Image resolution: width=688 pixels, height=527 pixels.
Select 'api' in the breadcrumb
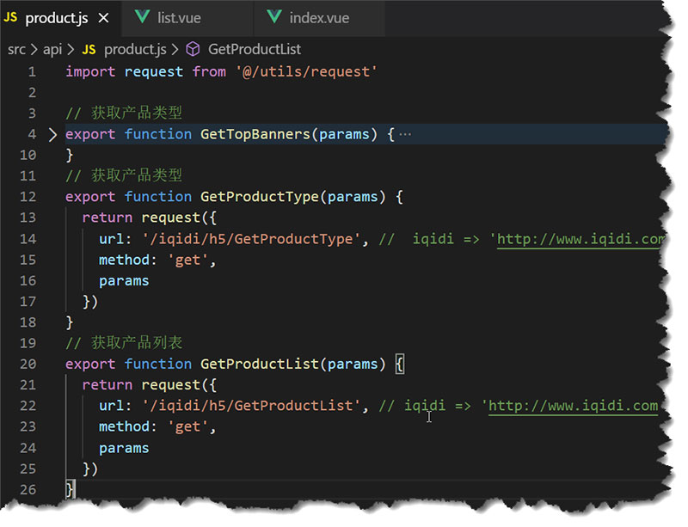52,50
